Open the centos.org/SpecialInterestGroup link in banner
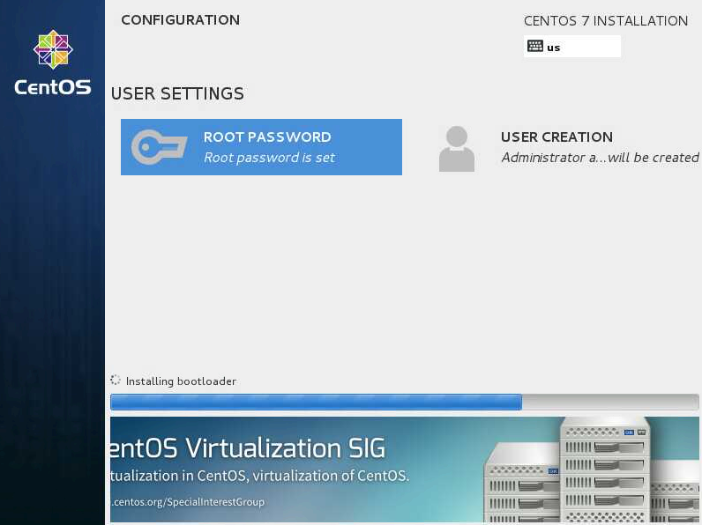702x525 pixels. pyautogui.click(x=187, y=502)
